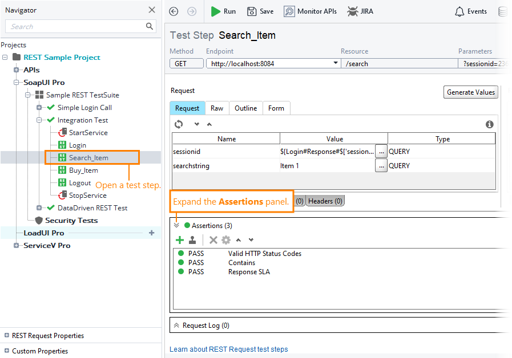Click the /search Resource field
The image size is (512, 358).
click(x=400, y=64)
